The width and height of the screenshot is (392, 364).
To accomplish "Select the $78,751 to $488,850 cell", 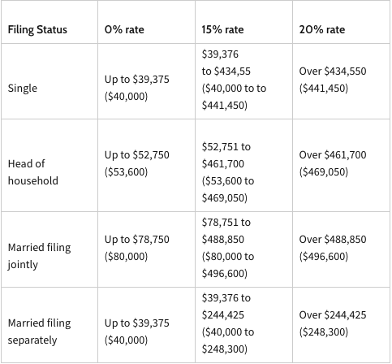I will [x=243, y=249].
